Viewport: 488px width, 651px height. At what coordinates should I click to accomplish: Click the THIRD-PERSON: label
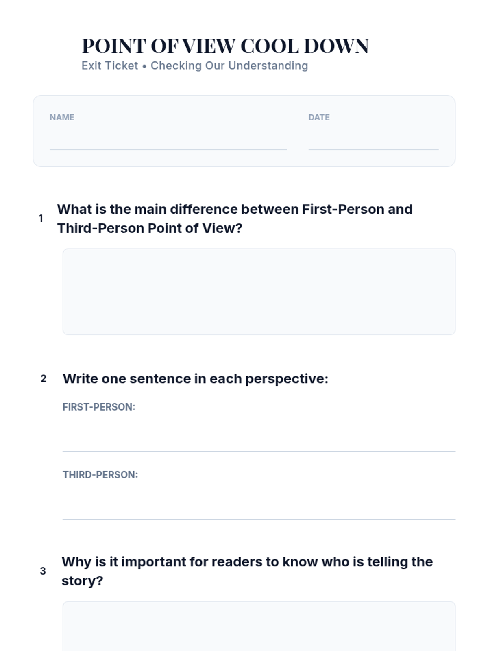pos(100,475)
